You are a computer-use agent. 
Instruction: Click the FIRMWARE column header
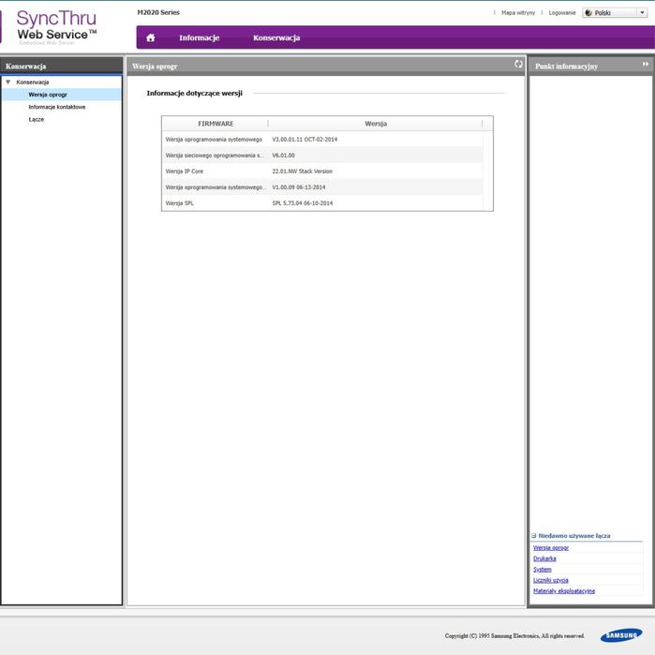click(x=216, y=124)
